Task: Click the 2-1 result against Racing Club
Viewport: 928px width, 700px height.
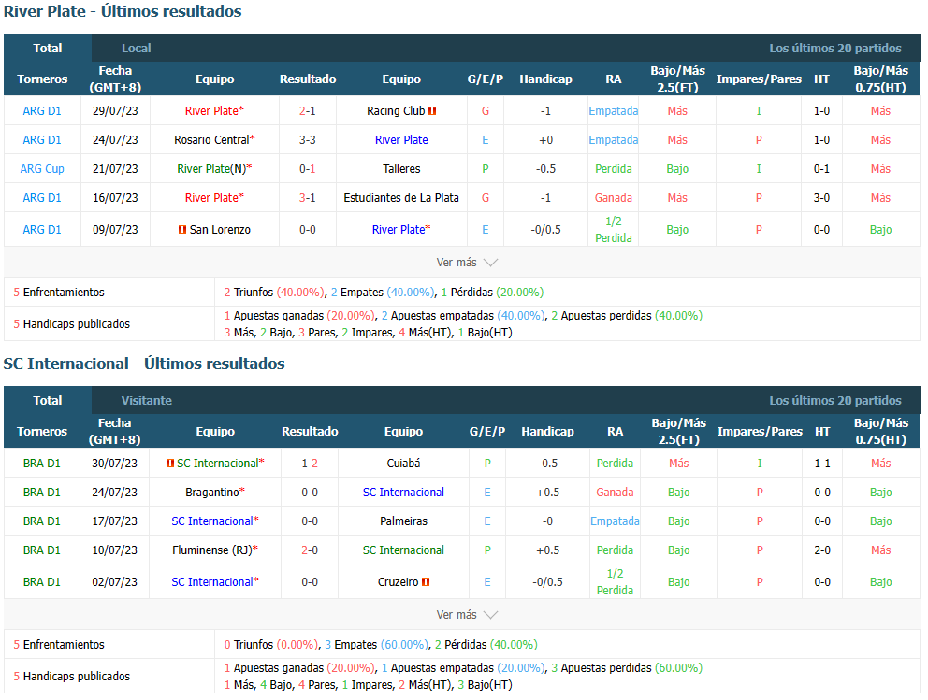Action: click(307, 111)
